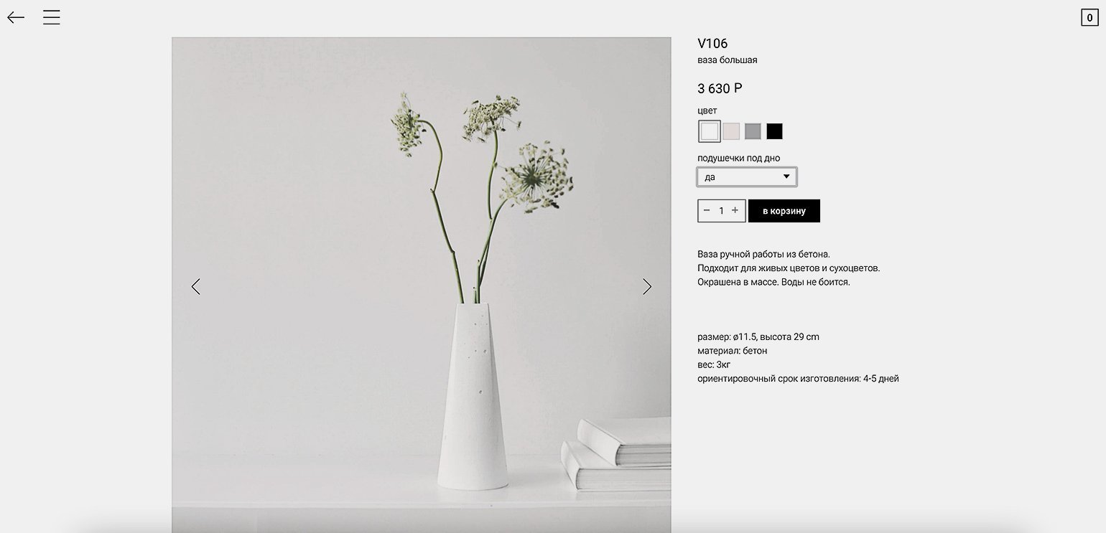Image resolution: width=1106 pixels, height=533 pixels.
Task: Select the white color swatch
Action: [x=710, y=131]
